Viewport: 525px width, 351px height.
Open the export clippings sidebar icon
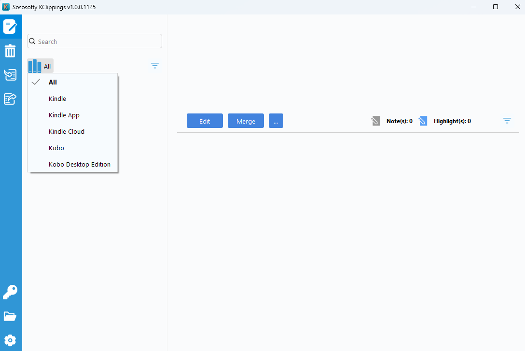click(x=10, y=99)
